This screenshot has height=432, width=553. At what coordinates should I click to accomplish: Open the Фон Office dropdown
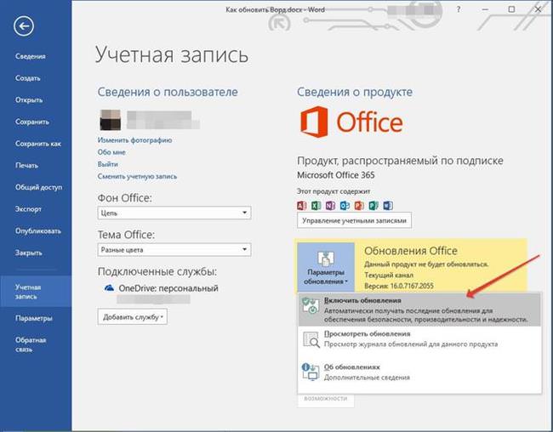pos(174,213)
